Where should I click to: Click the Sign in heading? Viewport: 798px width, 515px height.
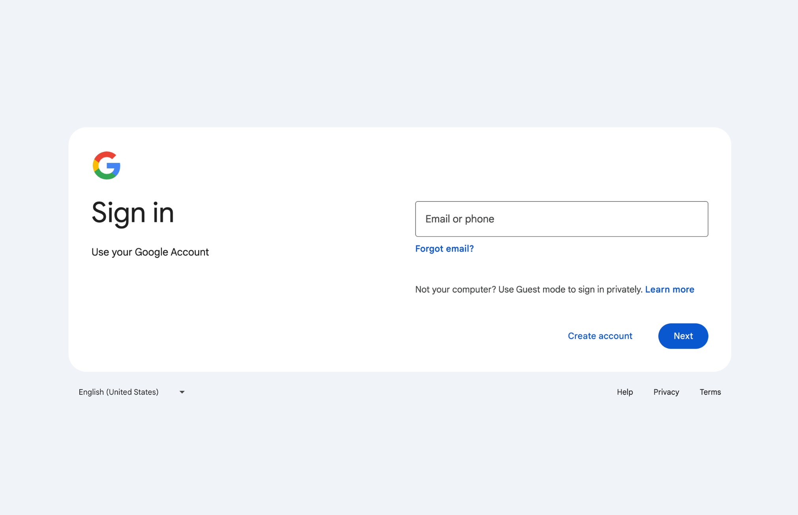click(133, 213)
